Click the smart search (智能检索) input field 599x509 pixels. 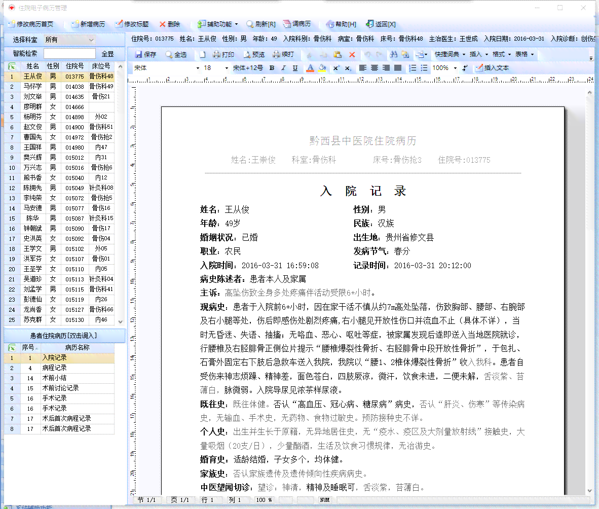(69, 54)
